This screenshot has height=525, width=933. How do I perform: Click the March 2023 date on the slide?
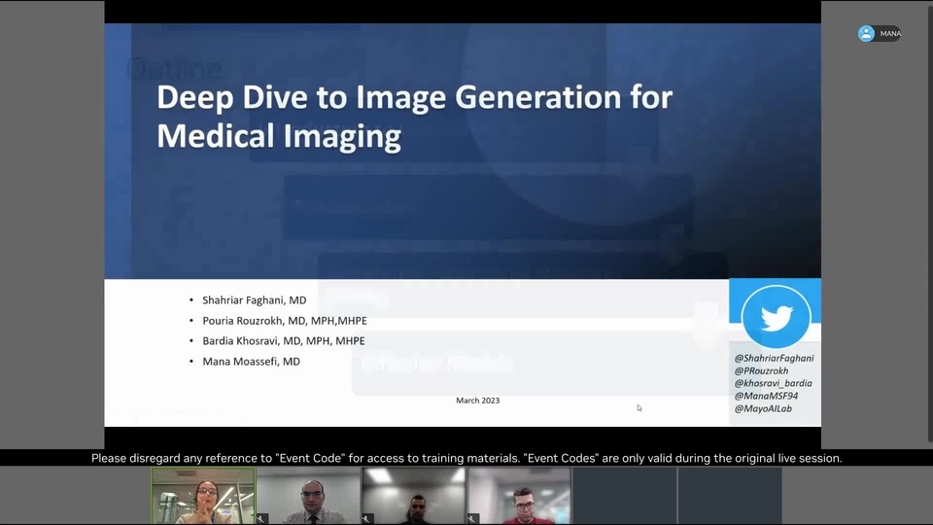click(478, 401)
